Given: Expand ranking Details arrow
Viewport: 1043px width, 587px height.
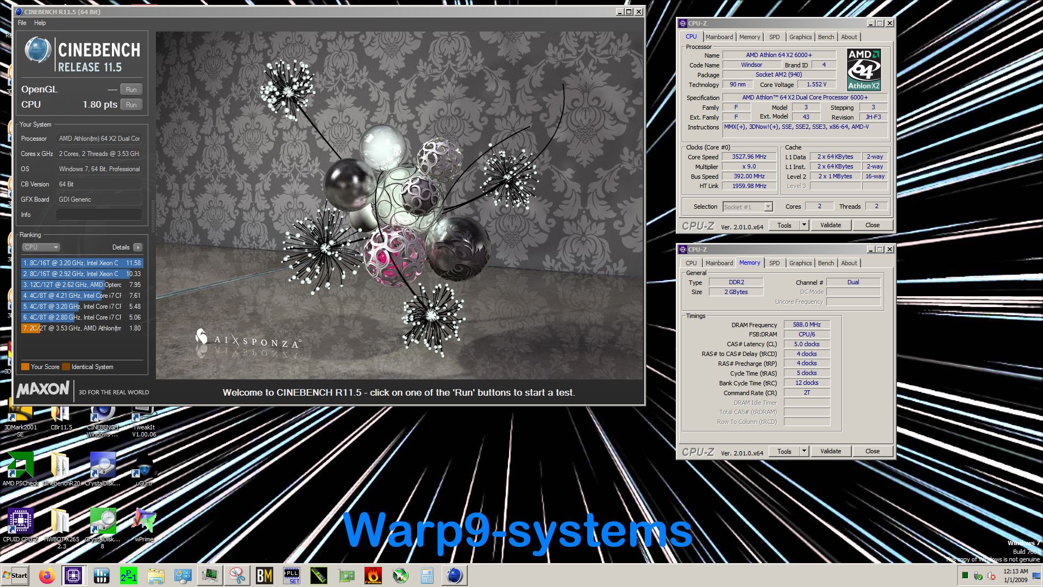Looking at the screenshot, I should tap(138, 247).
